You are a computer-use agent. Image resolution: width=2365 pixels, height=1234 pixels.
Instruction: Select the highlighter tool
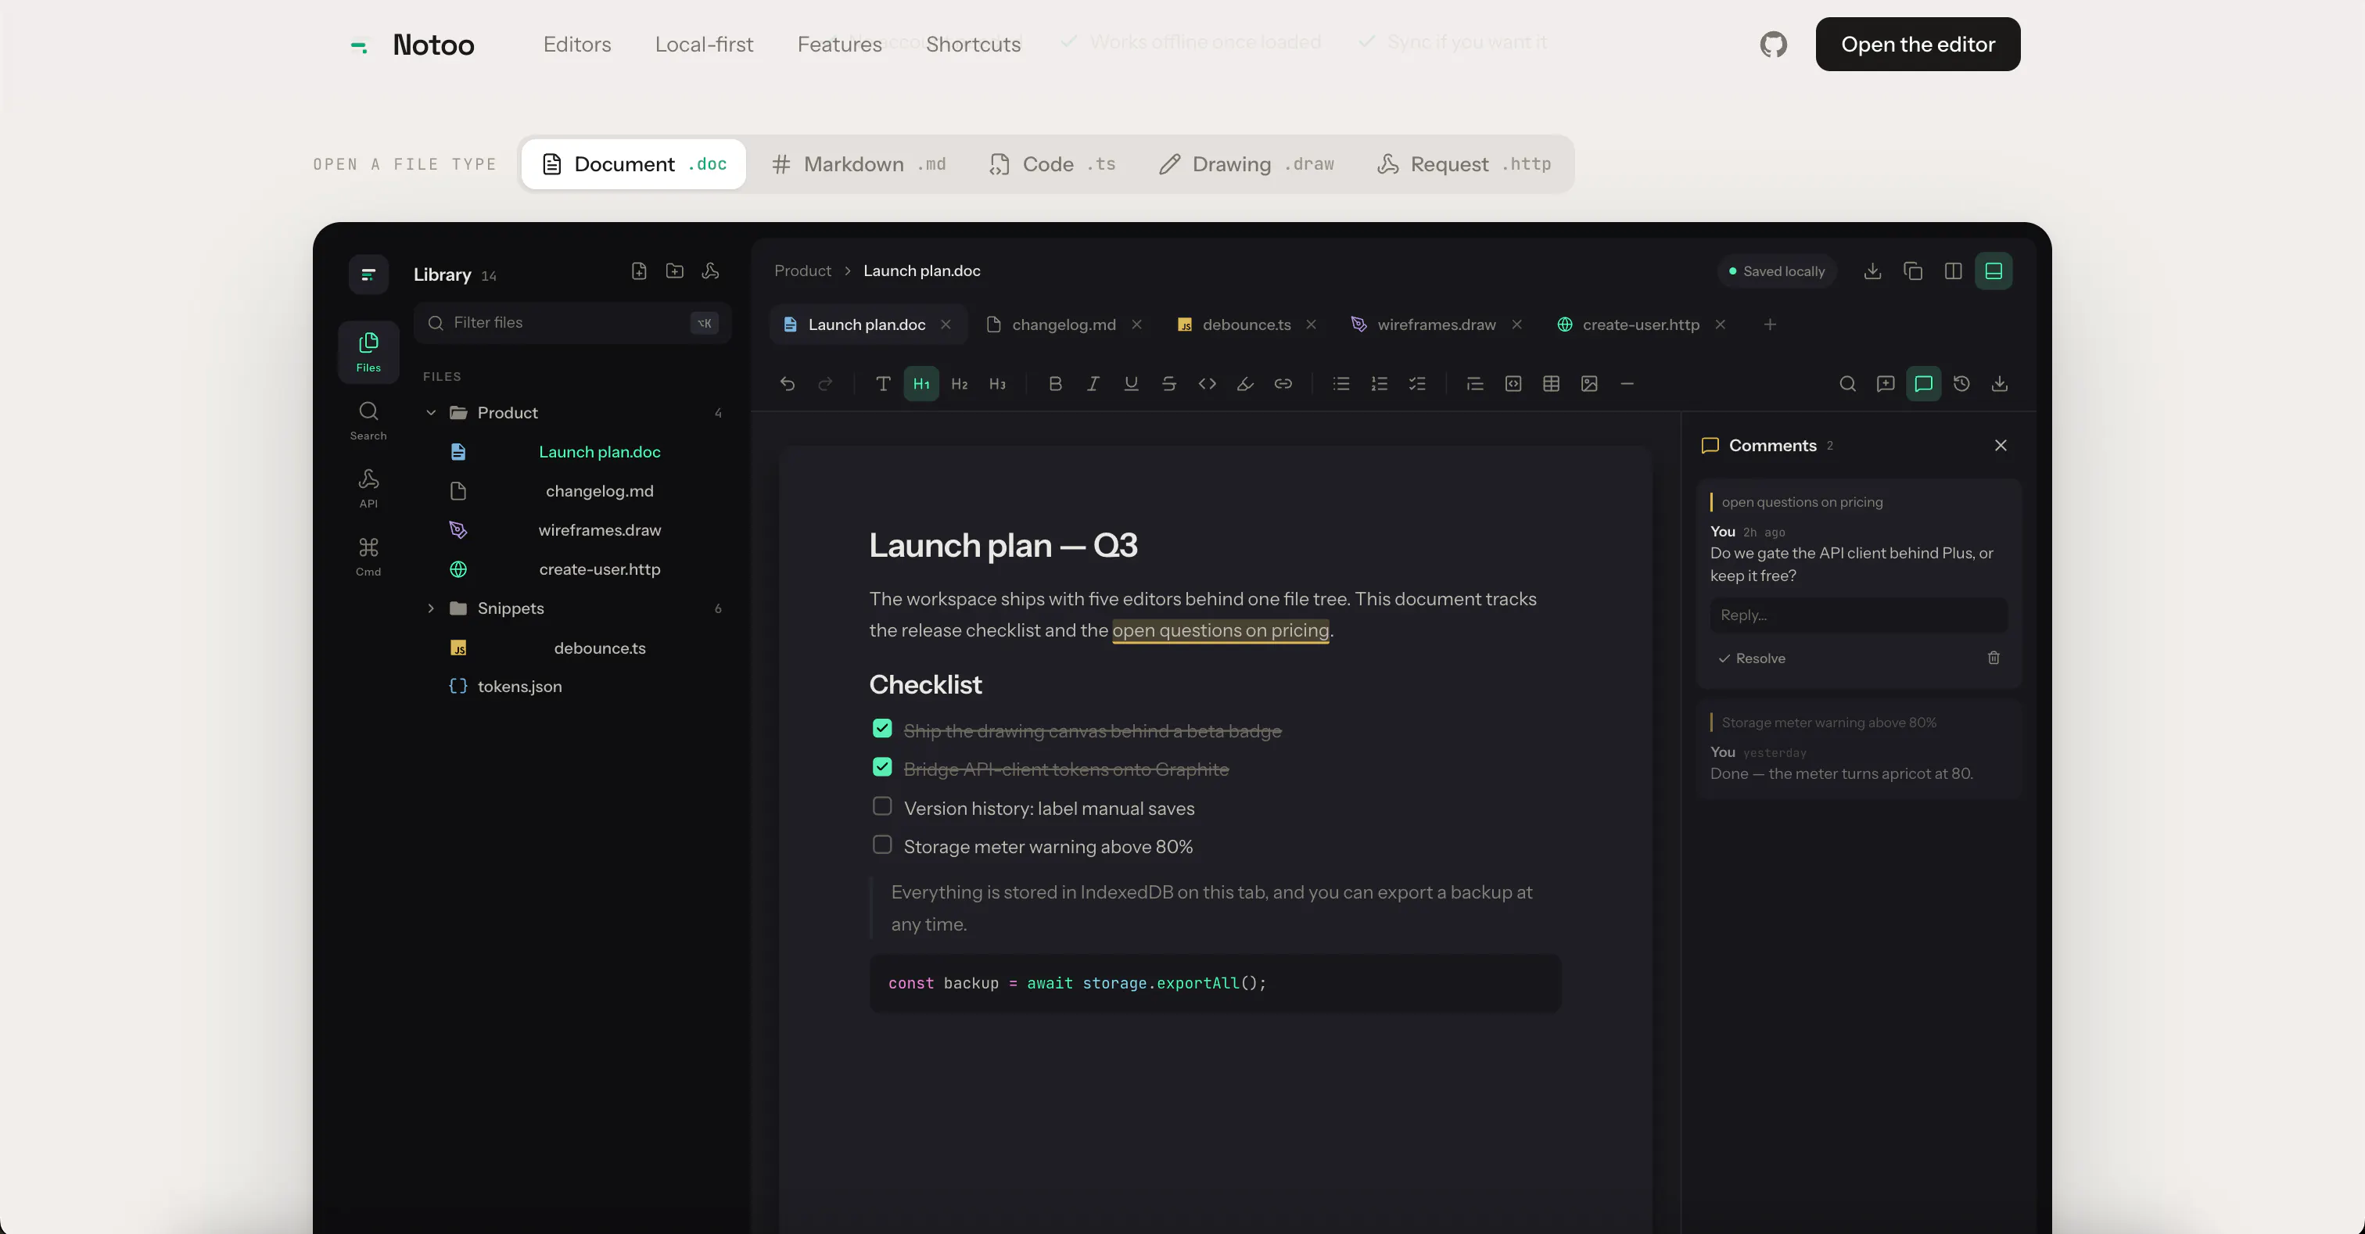(x=1245, y=384)
